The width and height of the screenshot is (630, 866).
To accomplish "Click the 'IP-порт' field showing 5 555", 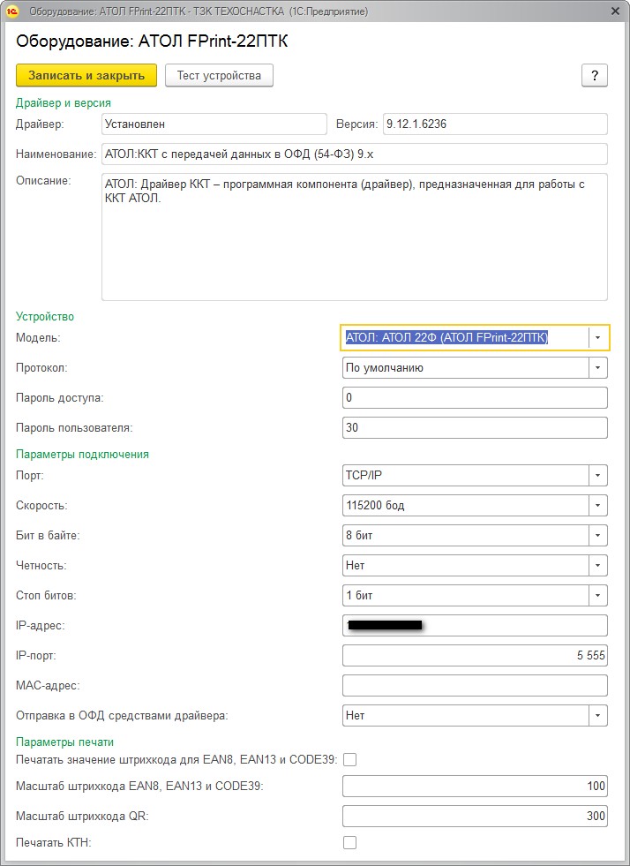I will pyautogui.click(x=475, y=656).
